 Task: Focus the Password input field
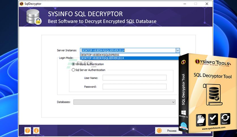[135, 87]
